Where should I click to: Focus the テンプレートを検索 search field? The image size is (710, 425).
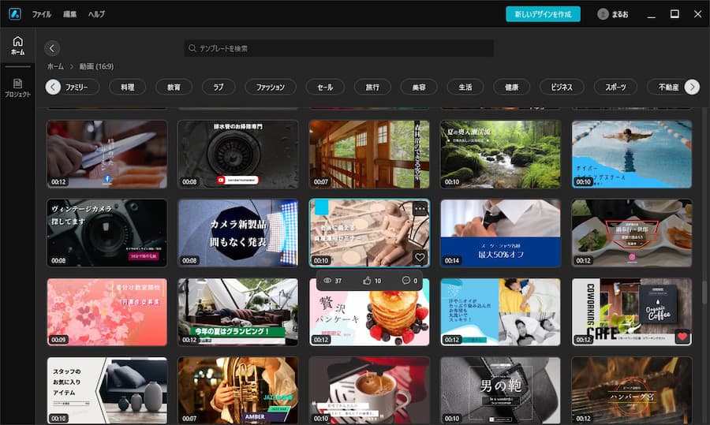[338, 48]
